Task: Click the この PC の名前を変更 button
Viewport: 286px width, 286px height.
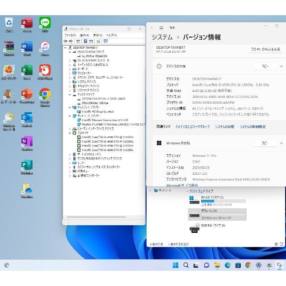Action: point(265,49)
